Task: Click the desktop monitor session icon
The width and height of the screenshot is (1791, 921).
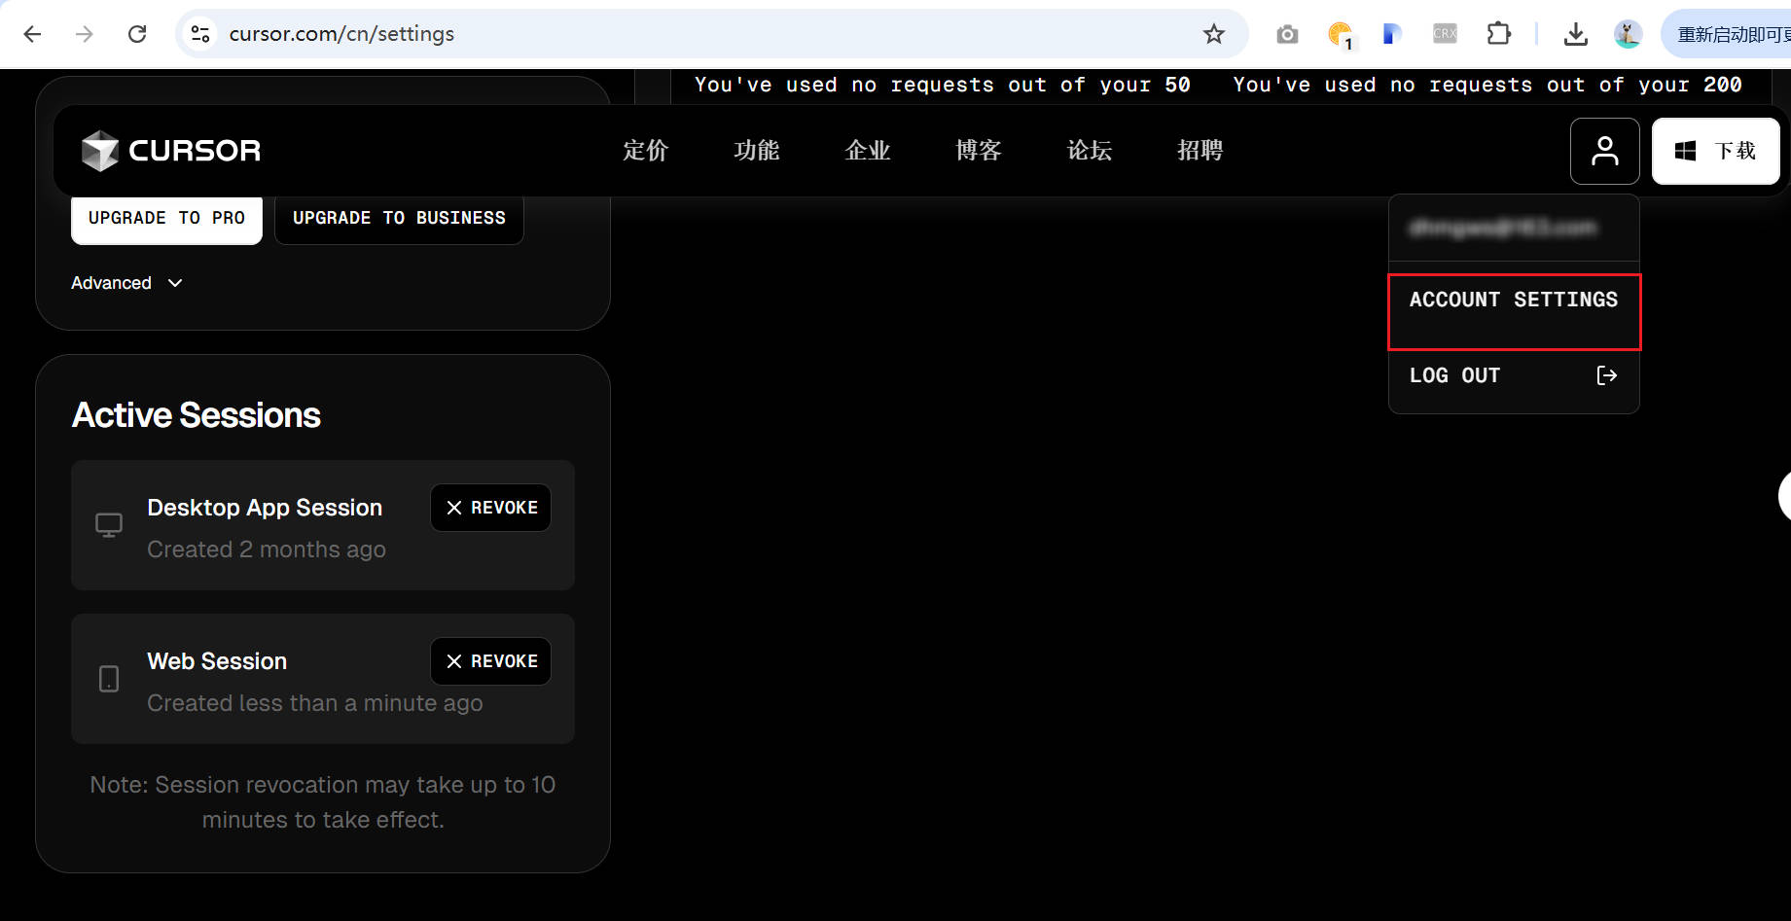Action: point(109,525)
